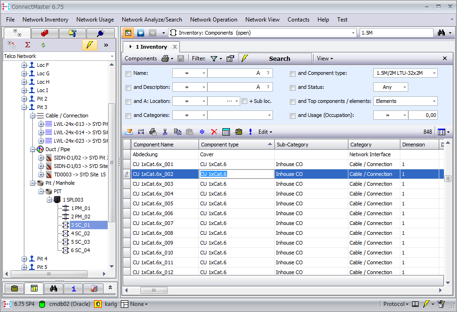The height and width of the screenshot is (312, 457).
Task: Click the scissors cut icon
Action: (x=165, y=132)
